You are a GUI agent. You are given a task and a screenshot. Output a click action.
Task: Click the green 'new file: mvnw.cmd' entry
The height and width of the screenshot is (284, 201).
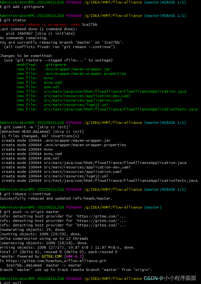39,82
